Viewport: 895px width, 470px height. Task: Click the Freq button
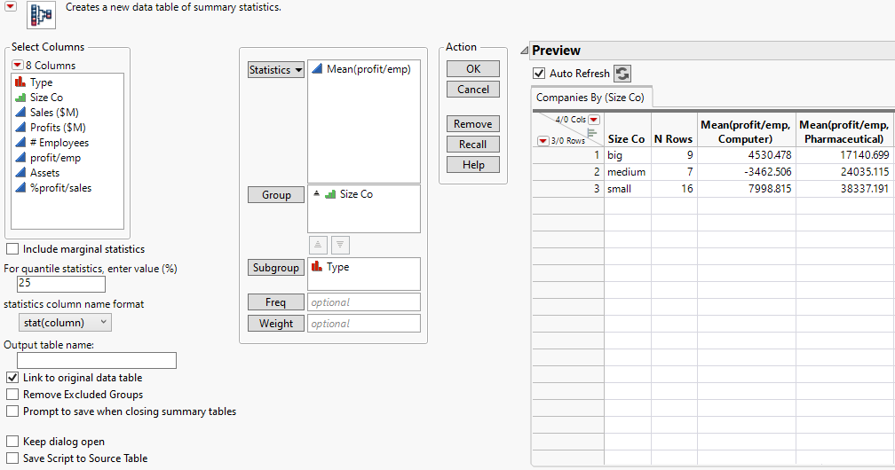275,302
